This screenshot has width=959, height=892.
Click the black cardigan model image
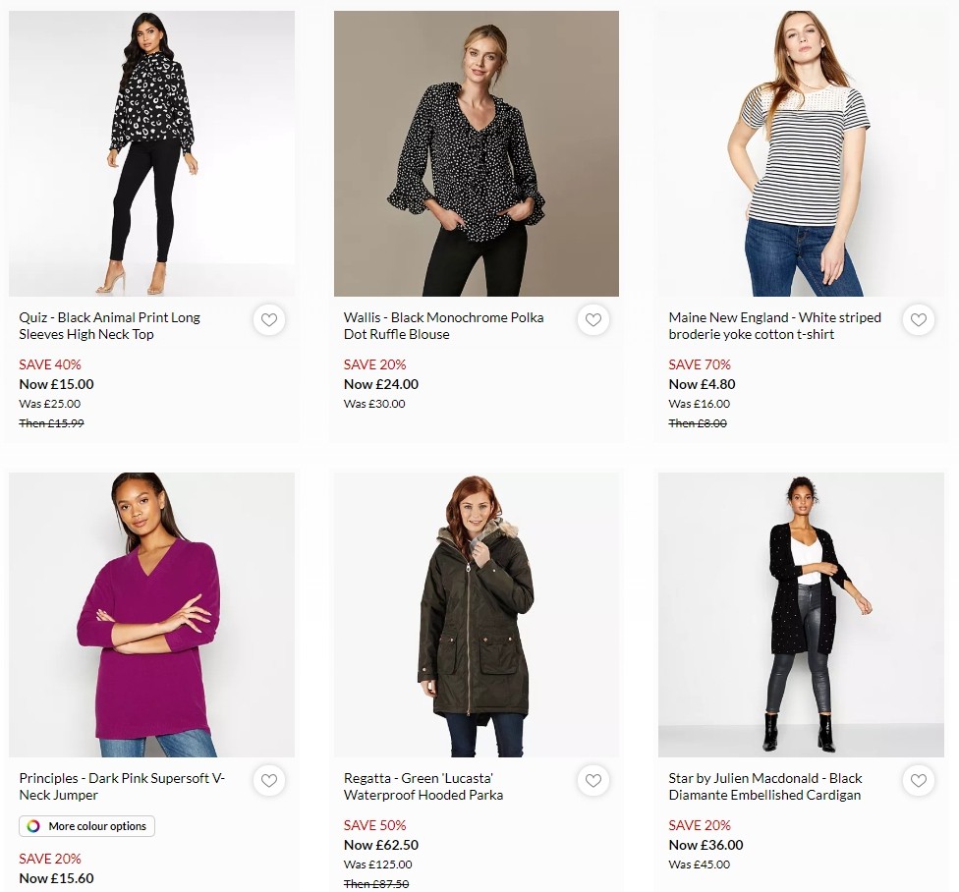(x=801, y=614)
